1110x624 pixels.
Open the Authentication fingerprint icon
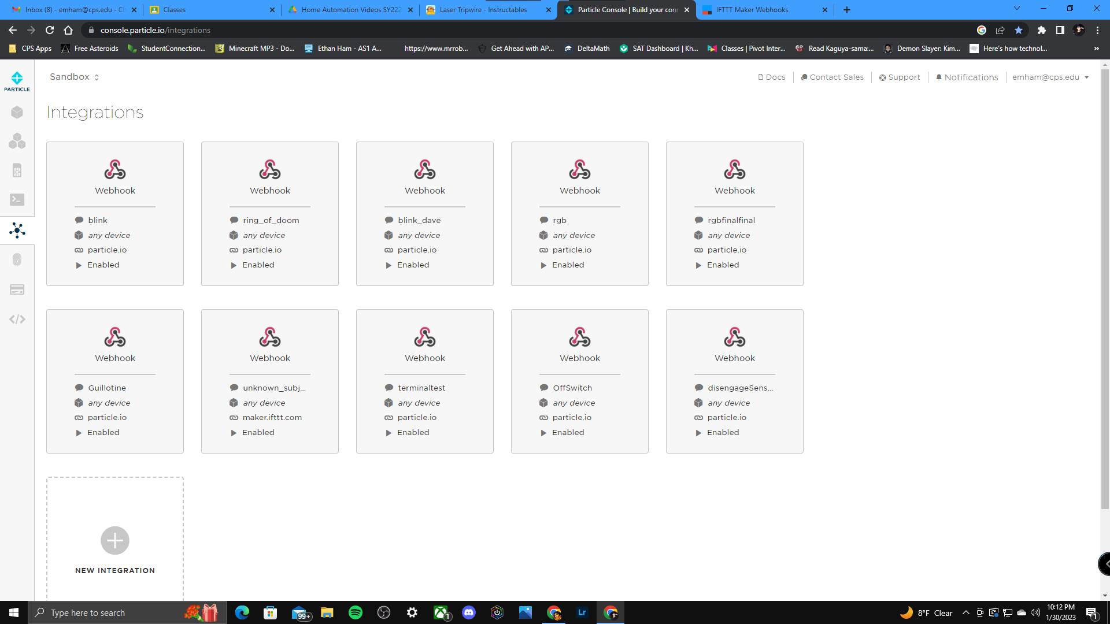pos(17,259)
